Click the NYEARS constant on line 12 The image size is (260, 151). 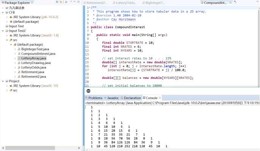click(126, 50)
